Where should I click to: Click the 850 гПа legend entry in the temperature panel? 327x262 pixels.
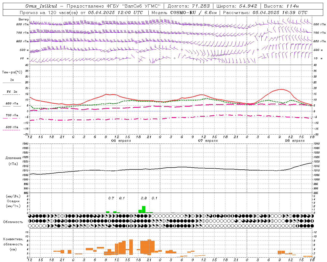tap(12, 103)
